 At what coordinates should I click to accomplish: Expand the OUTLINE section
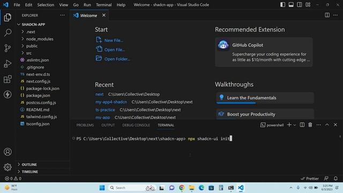click(x=43, y=165)
